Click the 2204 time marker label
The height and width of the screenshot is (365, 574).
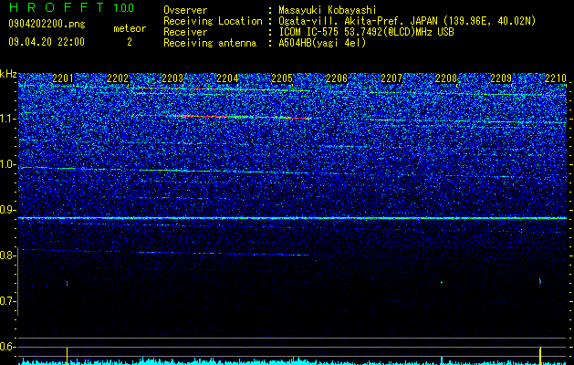227,78
